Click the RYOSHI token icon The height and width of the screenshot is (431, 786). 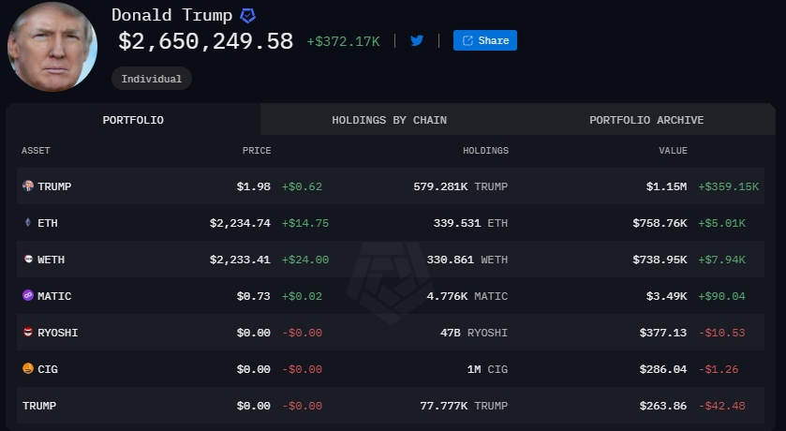[x=27, y=333]
